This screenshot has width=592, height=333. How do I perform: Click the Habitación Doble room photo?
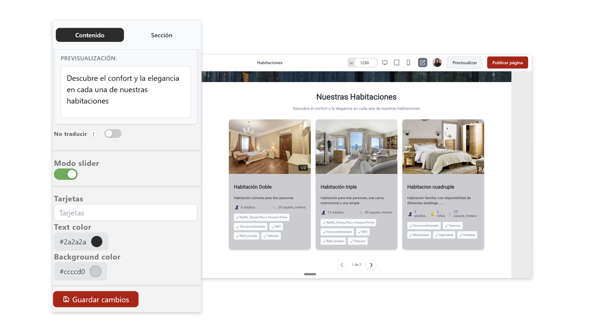click(269, 146)
